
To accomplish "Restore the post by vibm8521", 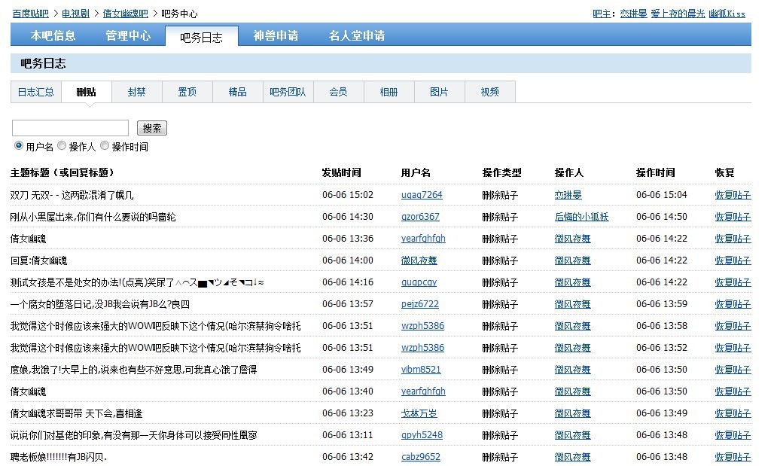I will coord(733,369).
